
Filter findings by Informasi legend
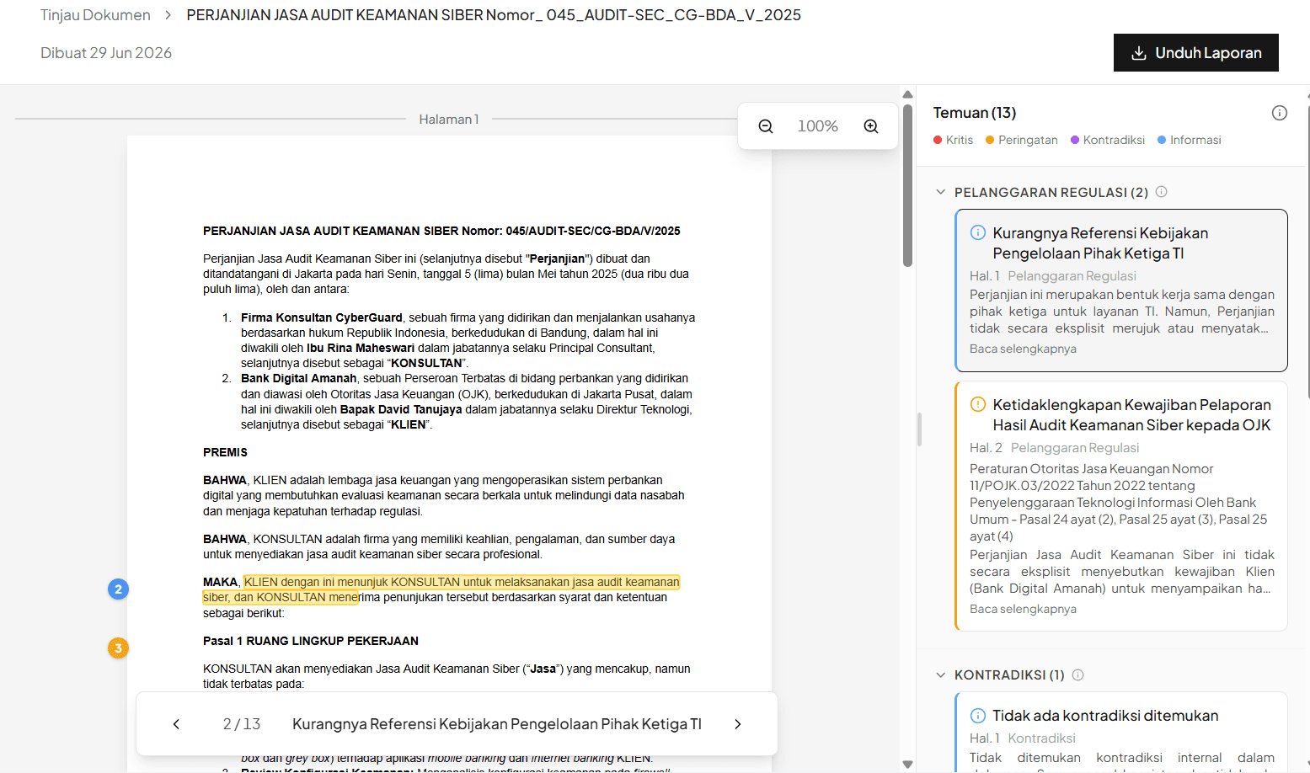[x=1189, y=140]
